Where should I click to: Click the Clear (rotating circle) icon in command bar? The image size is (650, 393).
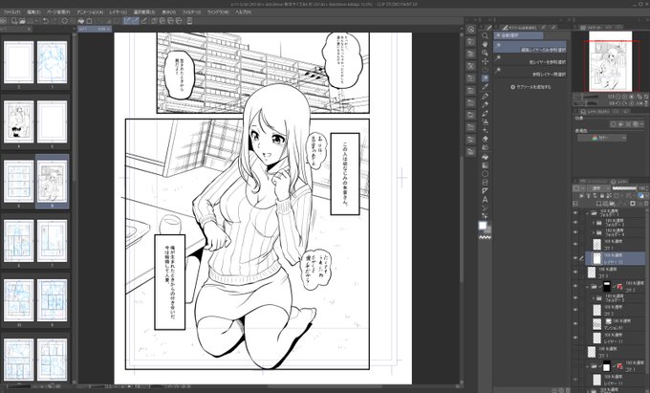[x=64, y=21]
